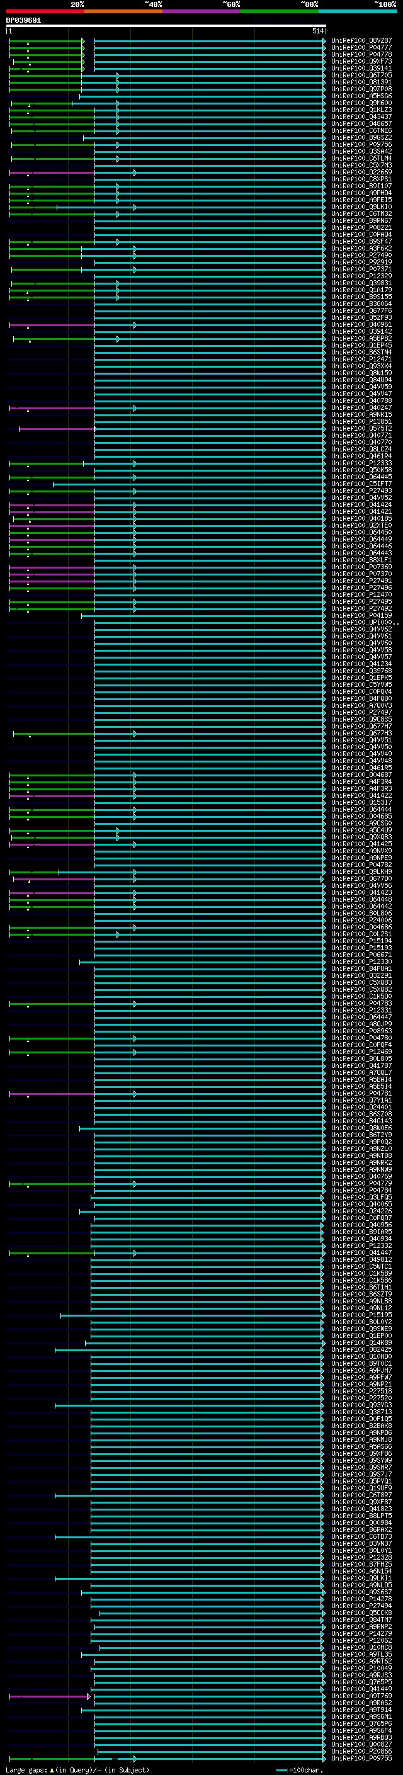Click hit label UniRef100_A8QJP9

click(x=361, y=1024)
